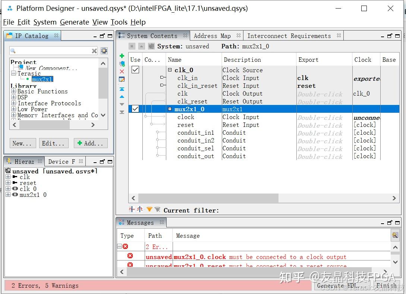Click the show reset domains filter icon
The image size is (406, 294).
[140, 210]
